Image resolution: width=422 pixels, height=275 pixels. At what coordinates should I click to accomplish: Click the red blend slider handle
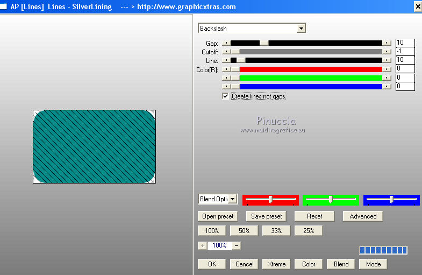pos(270,199)
